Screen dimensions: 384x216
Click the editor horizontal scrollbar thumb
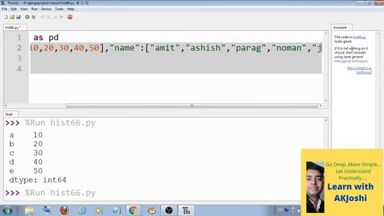tap(192, 106)
